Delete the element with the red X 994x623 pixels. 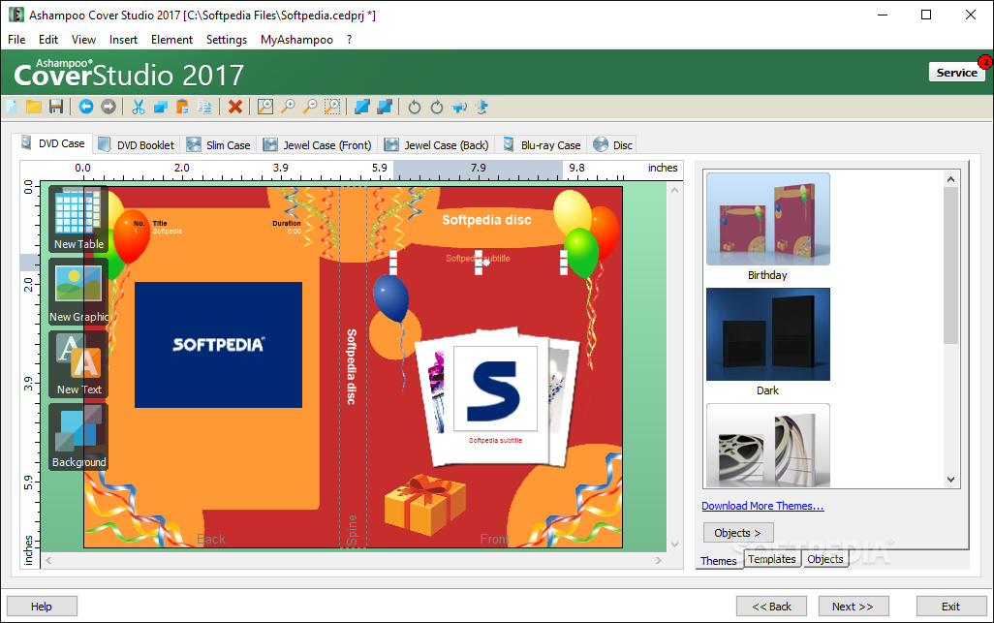click(235, 107)
